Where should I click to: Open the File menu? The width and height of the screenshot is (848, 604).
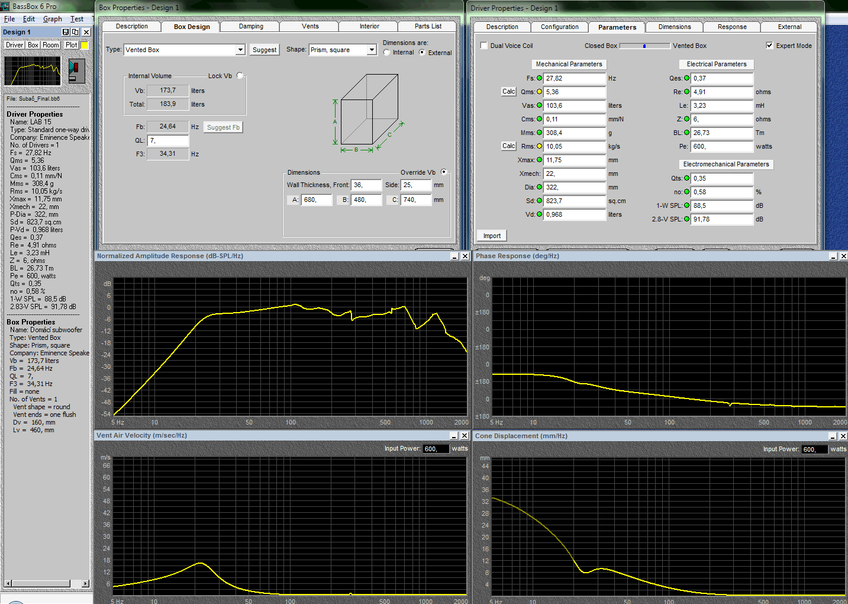point(9,19)
